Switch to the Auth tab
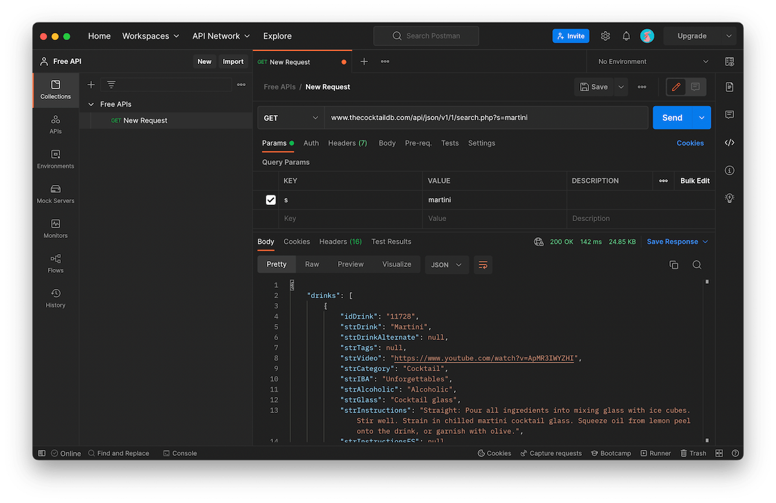Screen dimensions: 776x503 click(x=311, y=143)
